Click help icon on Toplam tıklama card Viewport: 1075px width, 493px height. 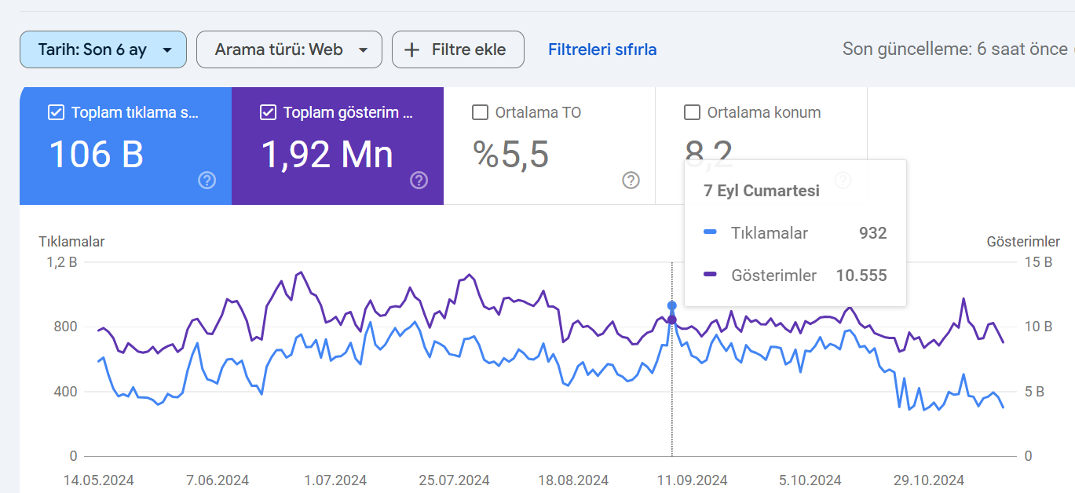(207, 181)
